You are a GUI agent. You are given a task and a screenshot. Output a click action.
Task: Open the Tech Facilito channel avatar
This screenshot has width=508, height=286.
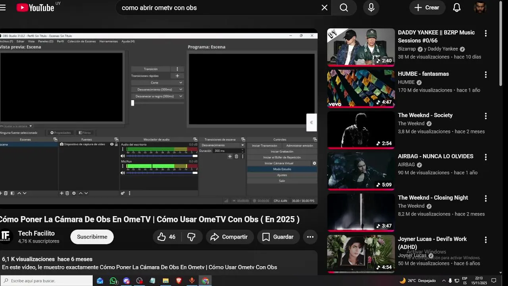point(6,236)
